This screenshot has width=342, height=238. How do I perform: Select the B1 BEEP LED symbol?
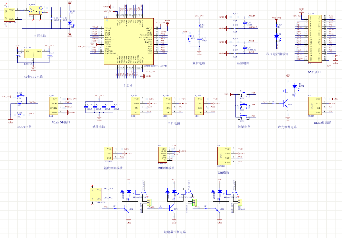coord(295,86)
